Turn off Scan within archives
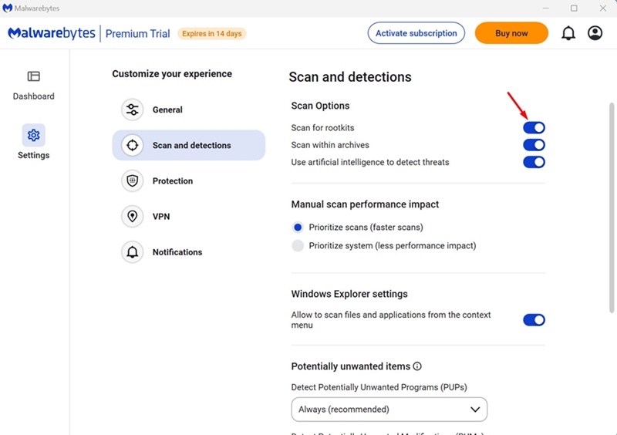This screenshot has width=617, height=435. coord(534,145)
